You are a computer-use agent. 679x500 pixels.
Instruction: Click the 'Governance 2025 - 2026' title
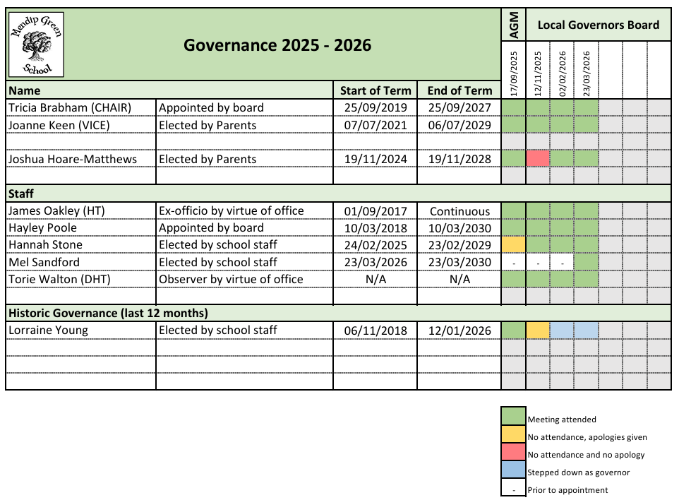point(277,45)
